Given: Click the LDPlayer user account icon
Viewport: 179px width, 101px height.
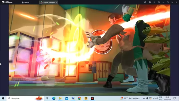Looking at the screenshot, I should click(x=150, y=2).
